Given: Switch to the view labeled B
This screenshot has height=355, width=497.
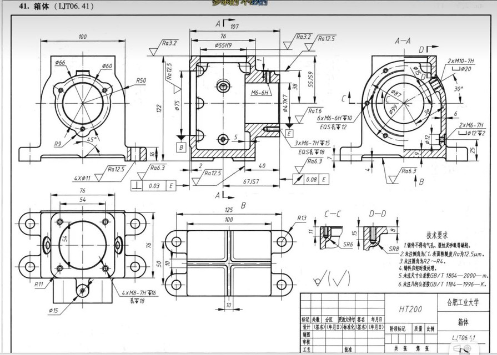Looking at the screenshot, I should 242,205.
